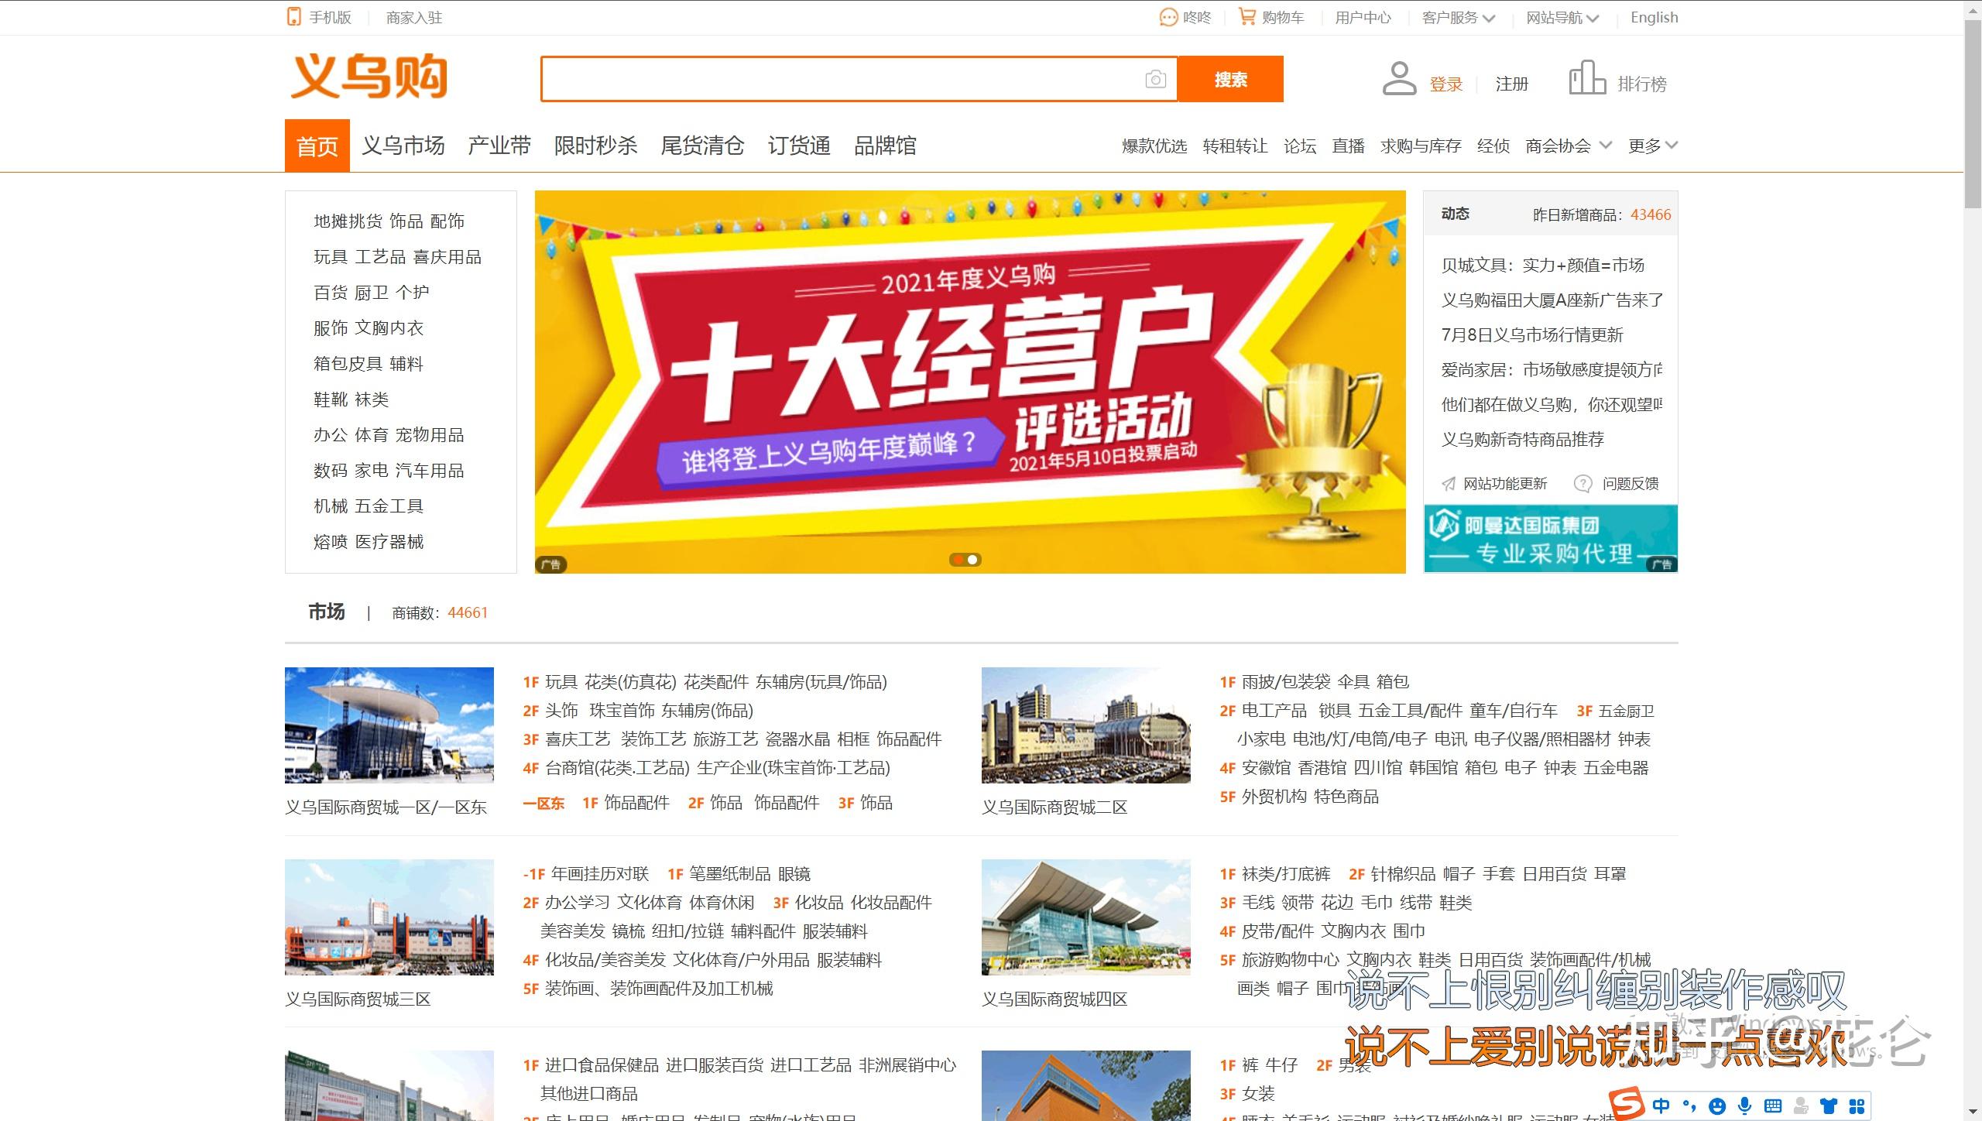
Task: Open the 医疗器械 category link
Action: (389, 542)
